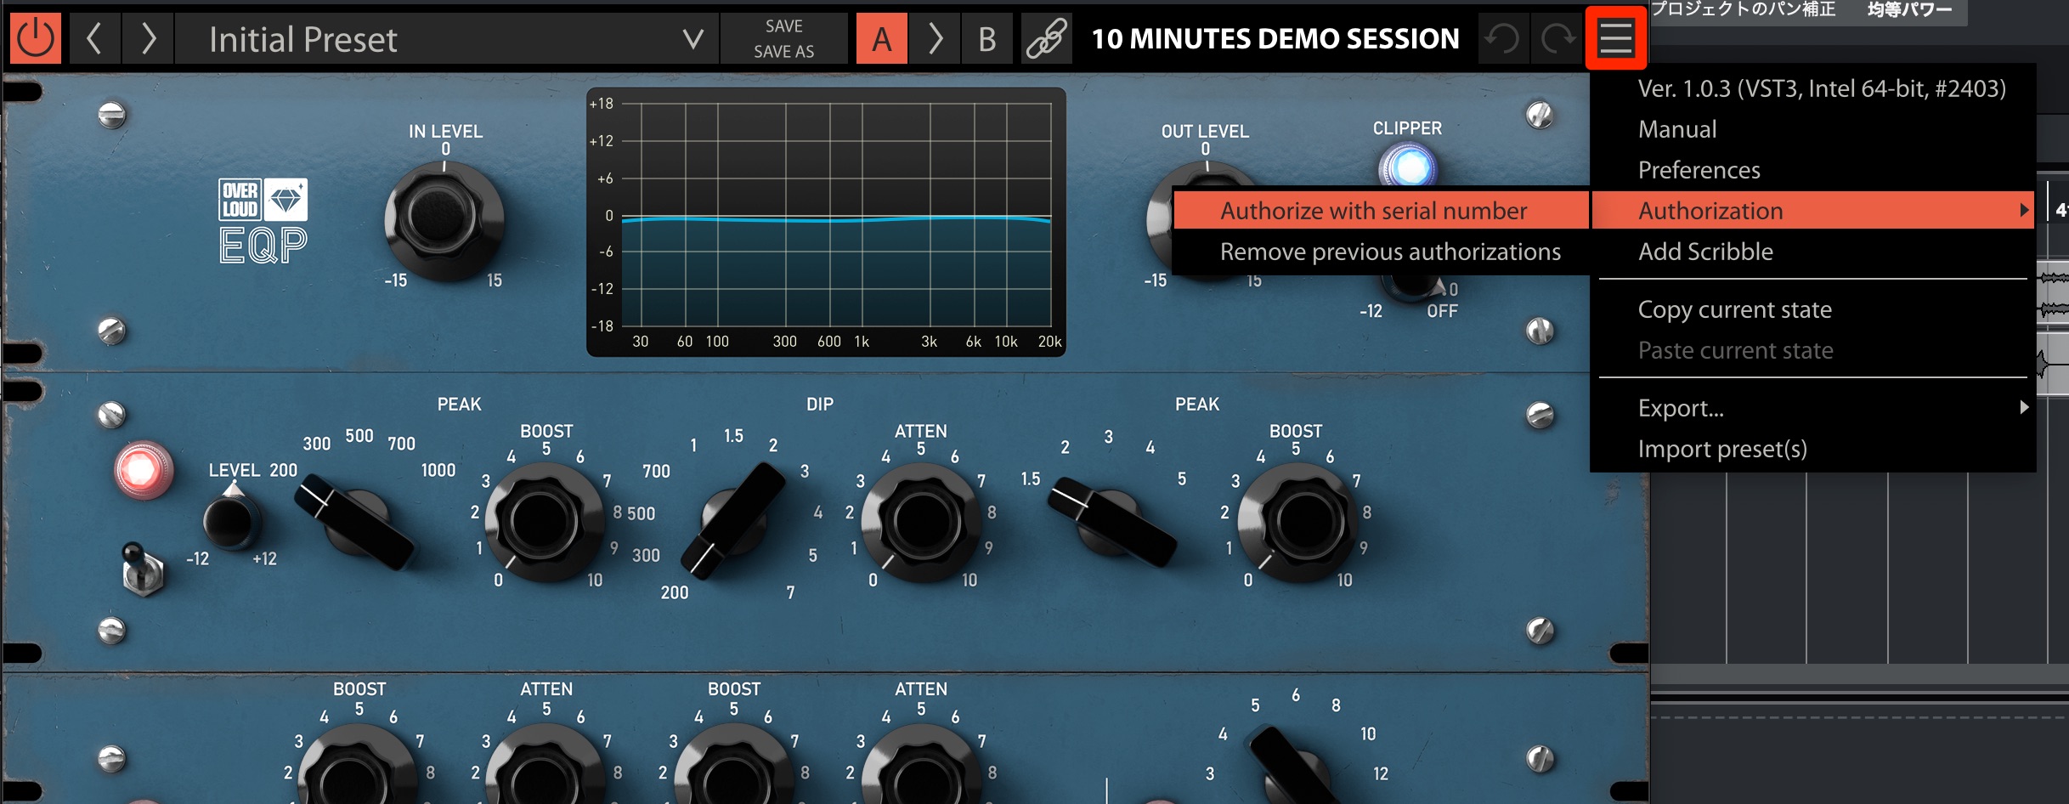Viewport: 2069px width, 804px height.
Task: Choose Authorize with serial number
Action: [1381, 211]
